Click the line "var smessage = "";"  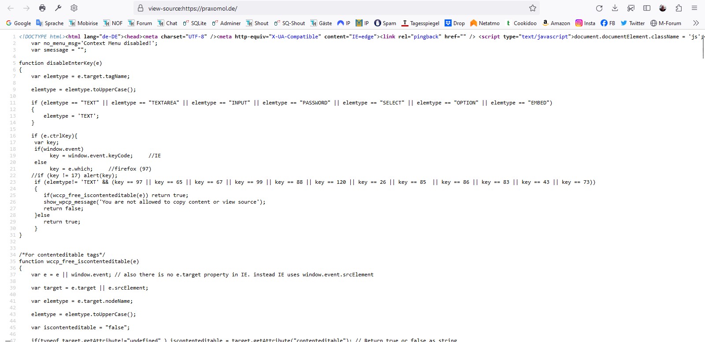pos(59,50)
